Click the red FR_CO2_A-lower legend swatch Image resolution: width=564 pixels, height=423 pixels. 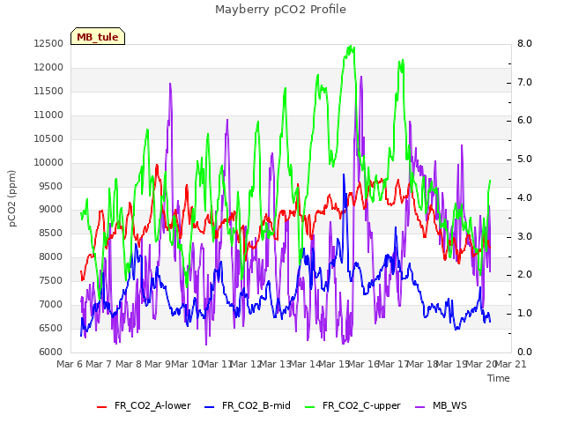click(x=102, y=407)
